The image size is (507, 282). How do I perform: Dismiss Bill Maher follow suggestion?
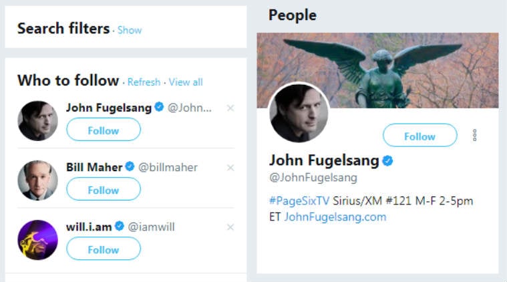pos(230,167)
